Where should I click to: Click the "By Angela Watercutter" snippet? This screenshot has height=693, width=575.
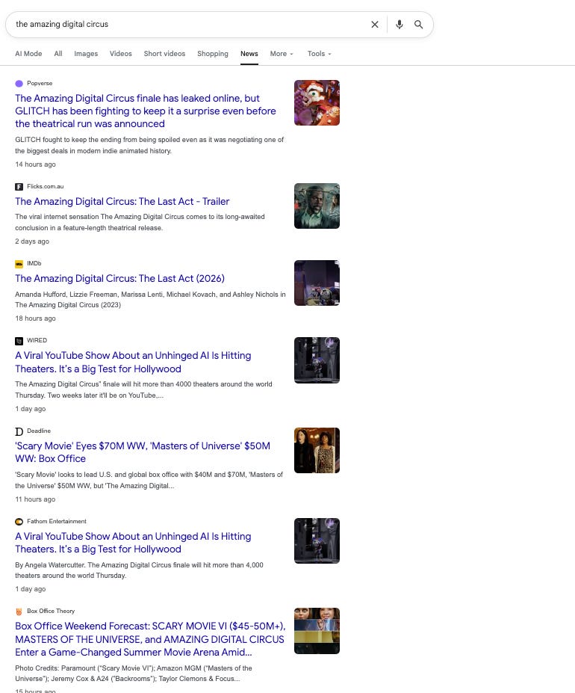(139, 570)
